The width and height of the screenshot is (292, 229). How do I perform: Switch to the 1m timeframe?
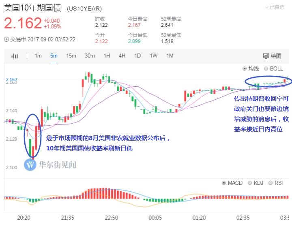[x=38, y=56]
